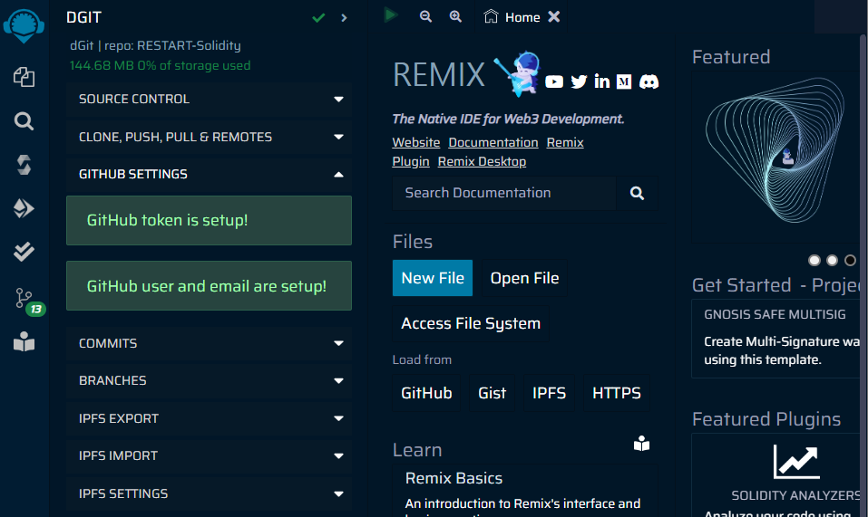This screenshot has height=517, width=868.
Task: Select the second featured carousel dot
Action: pos(832,260)
